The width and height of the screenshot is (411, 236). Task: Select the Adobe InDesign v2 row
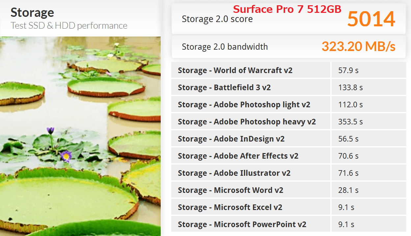coord(288,139)
